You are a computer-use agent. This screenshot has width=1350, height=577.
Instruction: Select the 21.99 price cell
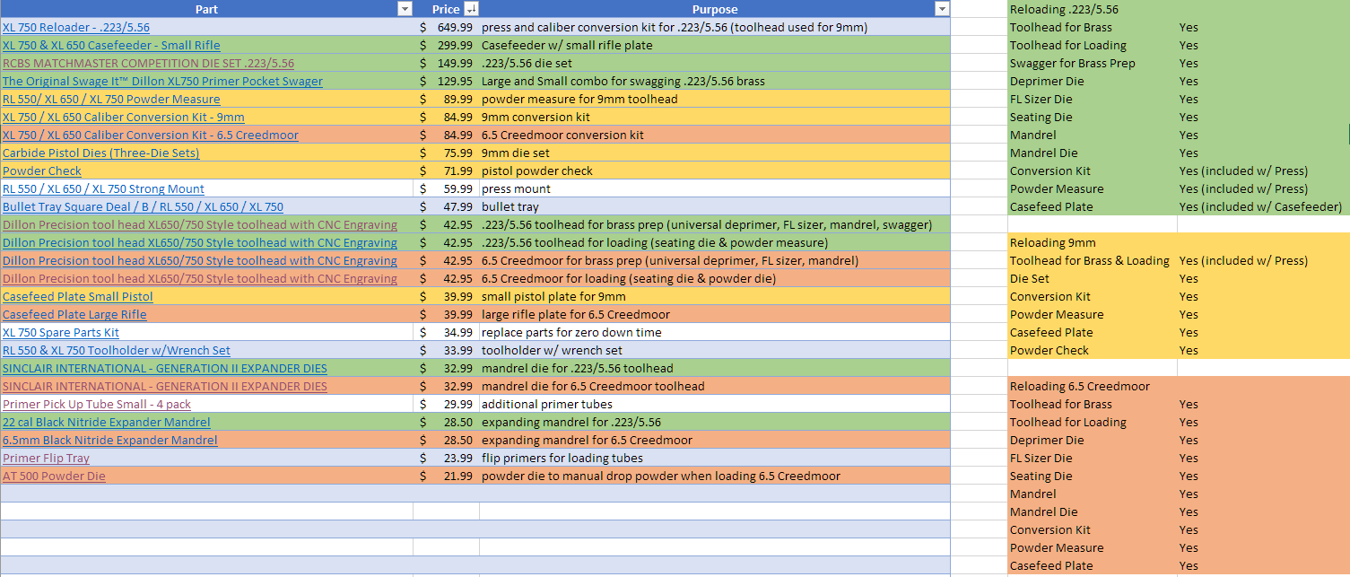pyautogui.click(x=446, y=476)
